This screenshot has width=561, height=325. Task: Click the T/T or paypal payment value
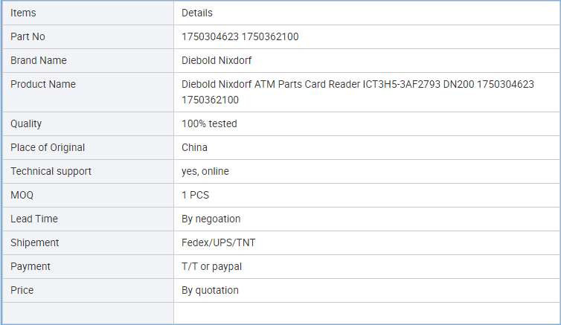point(211,266)
